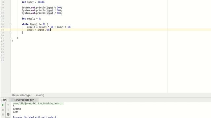Viewport: 211px width, 118px height.
Task: Click the pause output icon
Action: pyautogui.click(x=3, y=114)
